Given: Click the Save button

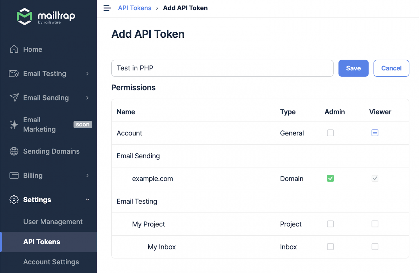Looking at the screenshot, I should 353,68.
